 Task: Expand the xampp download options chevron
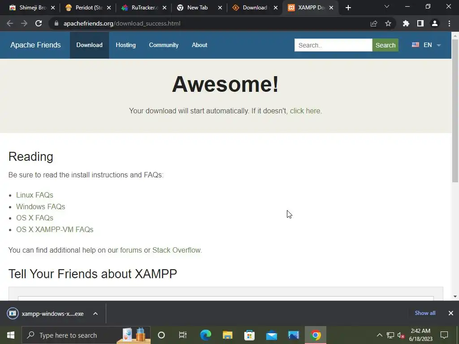95,314
